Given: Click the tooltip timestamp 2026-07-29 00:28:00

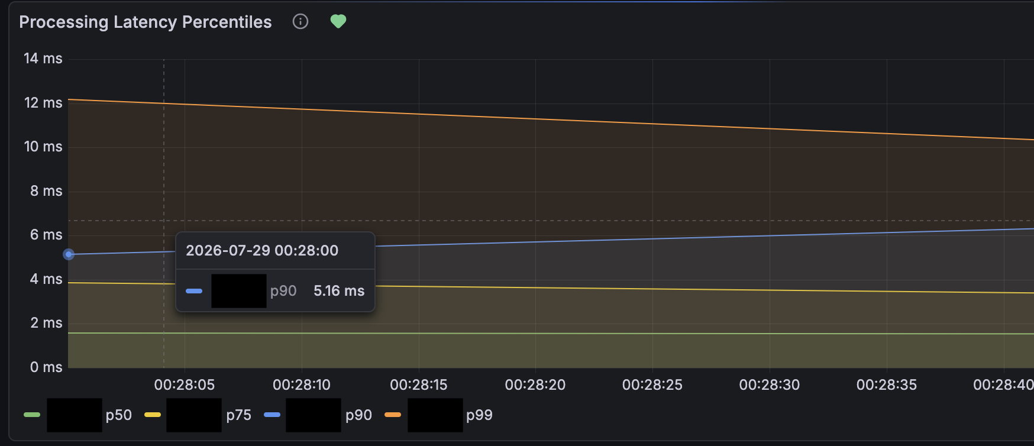Looking at the screenshot, I should click(262, 251).
